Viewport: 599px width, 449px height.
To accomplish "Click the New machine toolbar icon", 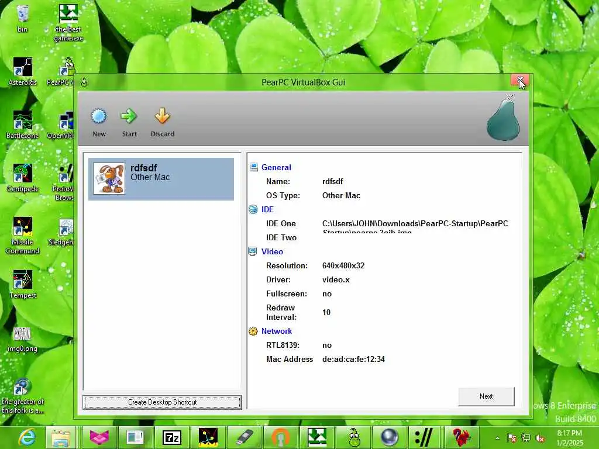I will coord(99,122).
